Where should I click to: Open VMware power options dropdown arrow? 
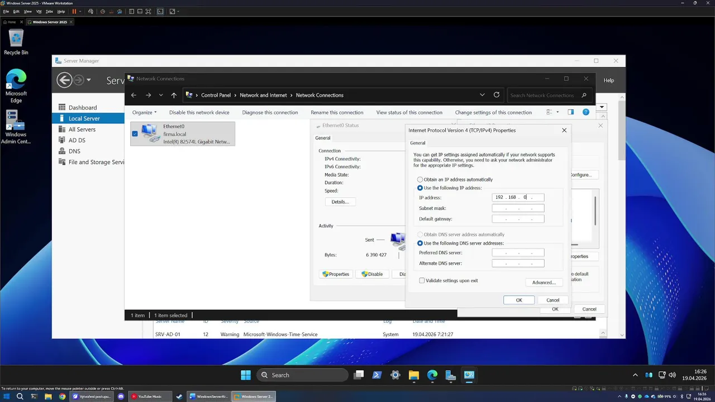(80, 11)
